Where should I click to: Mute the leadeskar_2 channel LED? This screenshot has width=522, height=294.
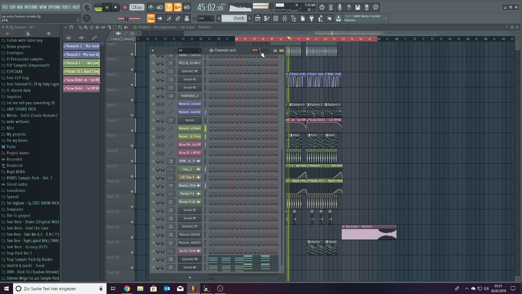pyautogui.click(x=153, y=96)
